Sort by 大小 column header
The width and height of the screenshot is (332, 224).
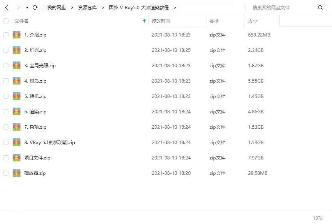coord(253,21)
